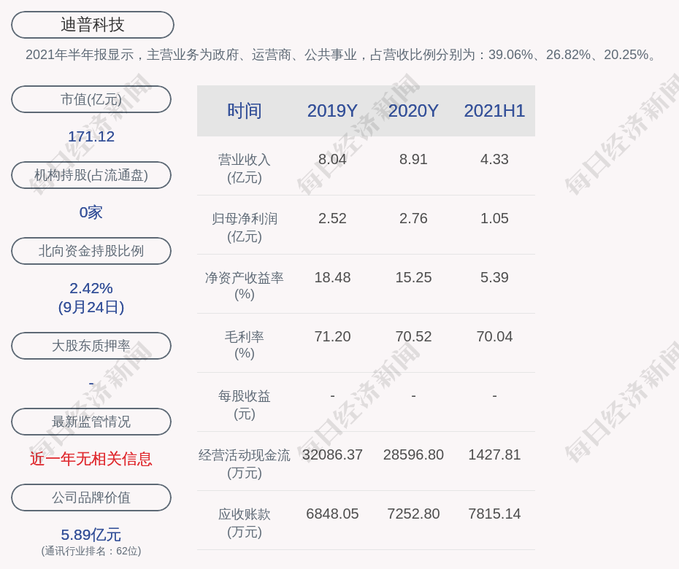This screenshot has height=569, width=679.
Task: Click the 2021年半年报显示 summary sentence
Action: 342,55
